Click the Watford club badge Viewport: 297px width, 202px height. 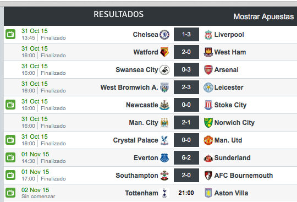[x=164, y=52]
